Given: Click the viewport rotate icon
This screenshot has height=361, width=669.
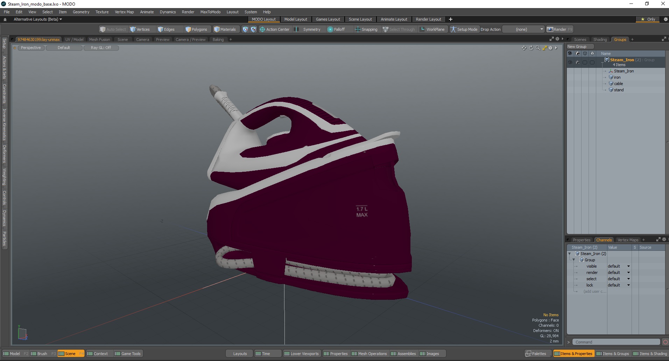Looking at the screenshot, I should click(531, 48).
